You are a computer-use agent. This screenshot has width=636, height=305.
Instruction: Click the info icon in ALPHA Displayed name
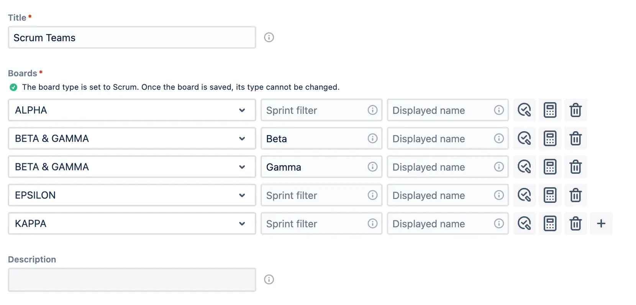[499, 110]
